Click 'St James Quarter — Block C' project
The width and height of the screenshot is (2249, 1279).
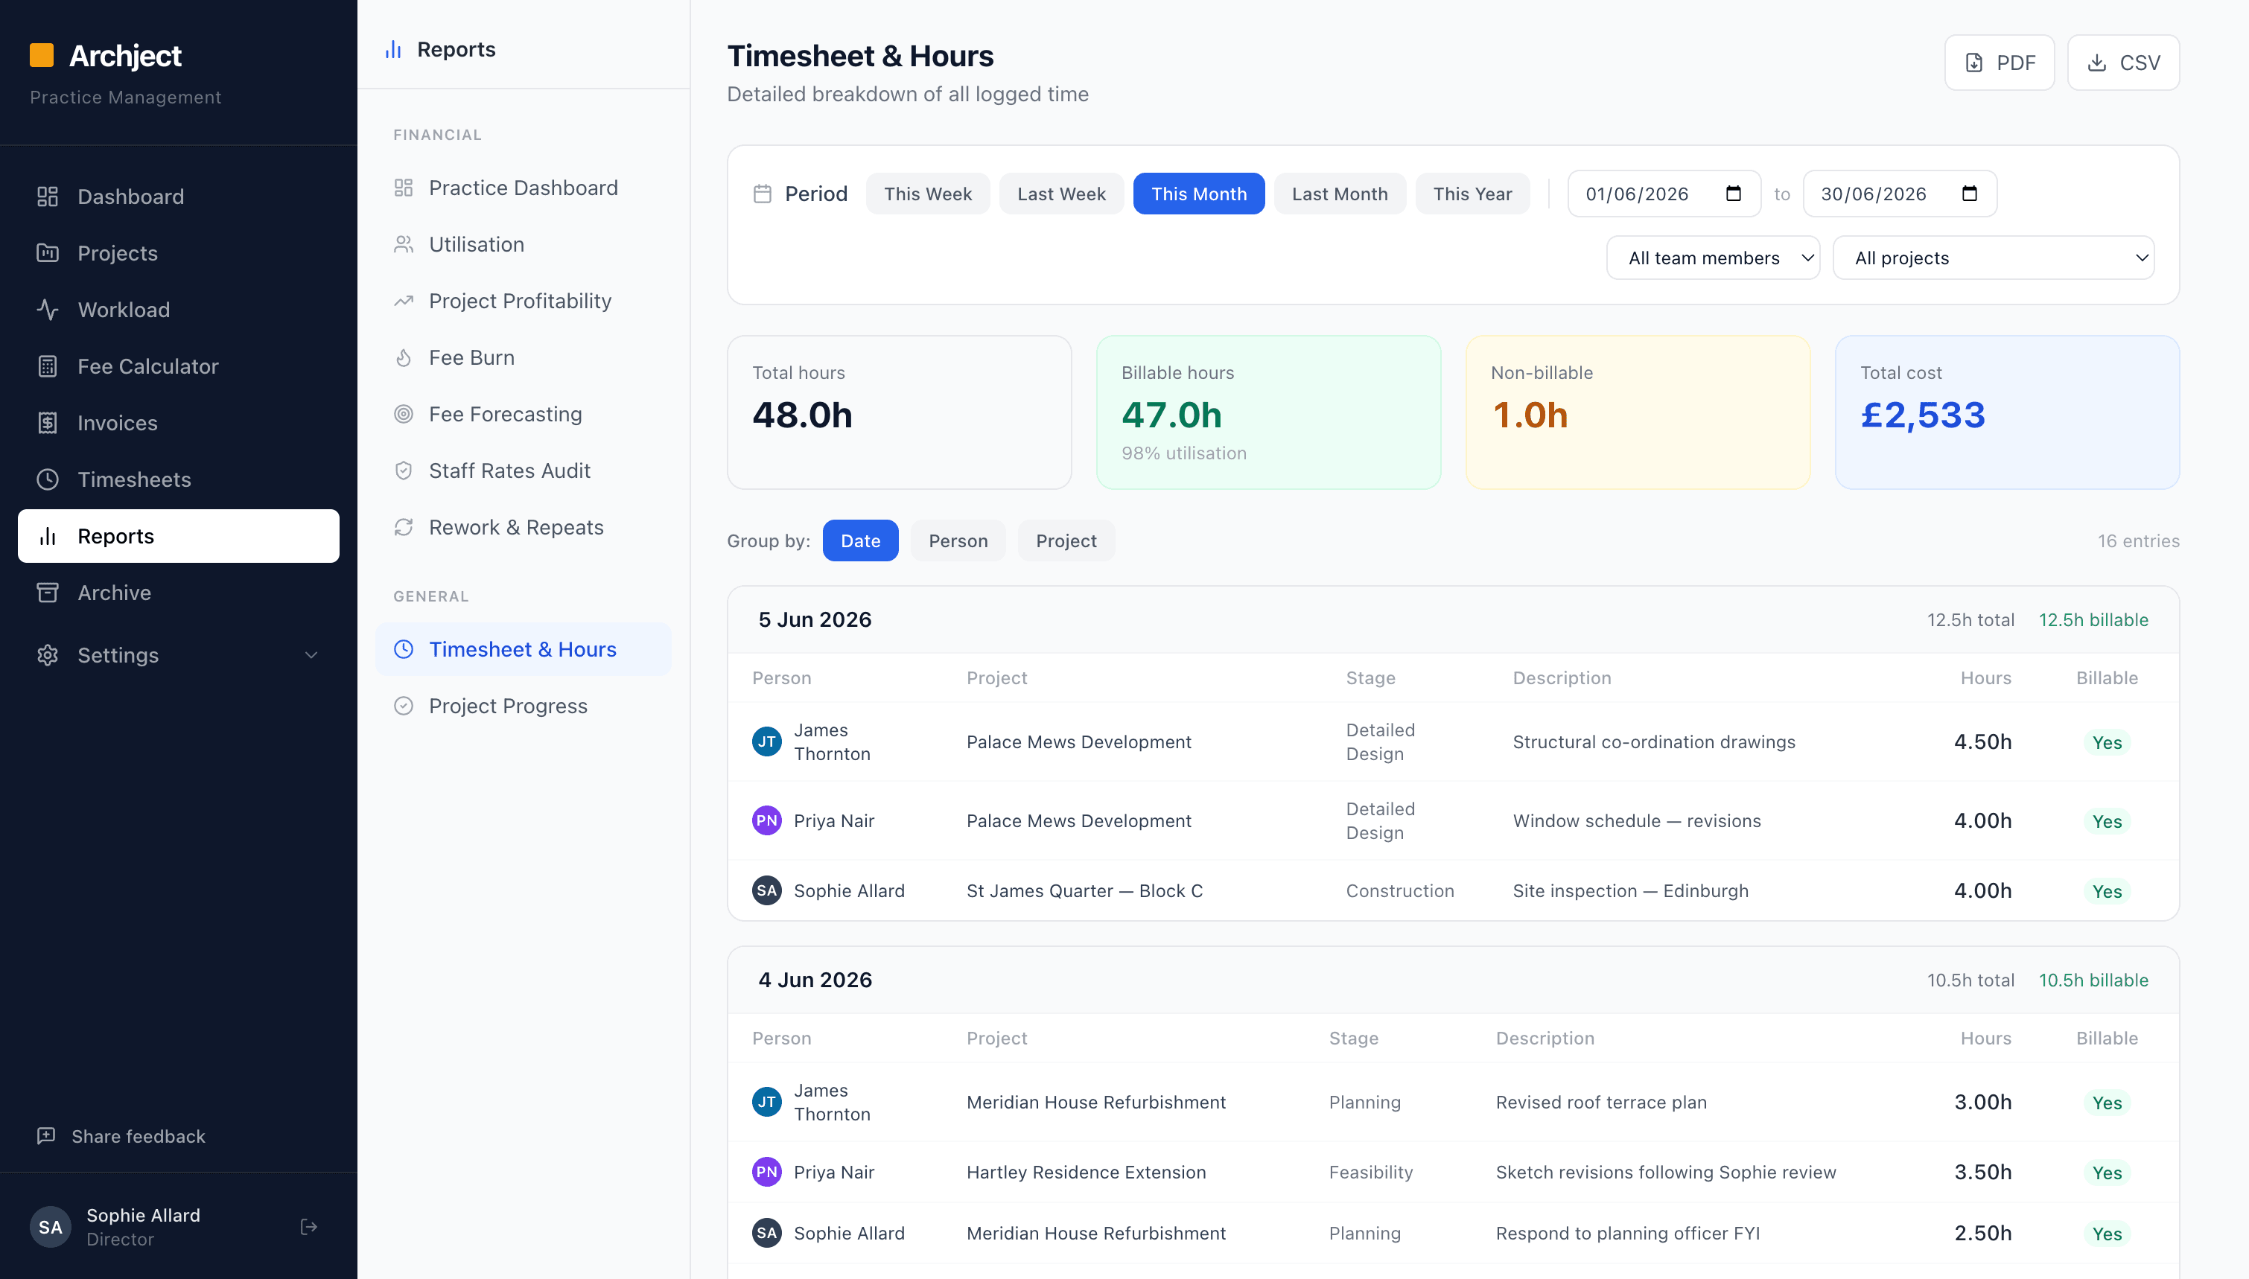[x=1084, y=890]
